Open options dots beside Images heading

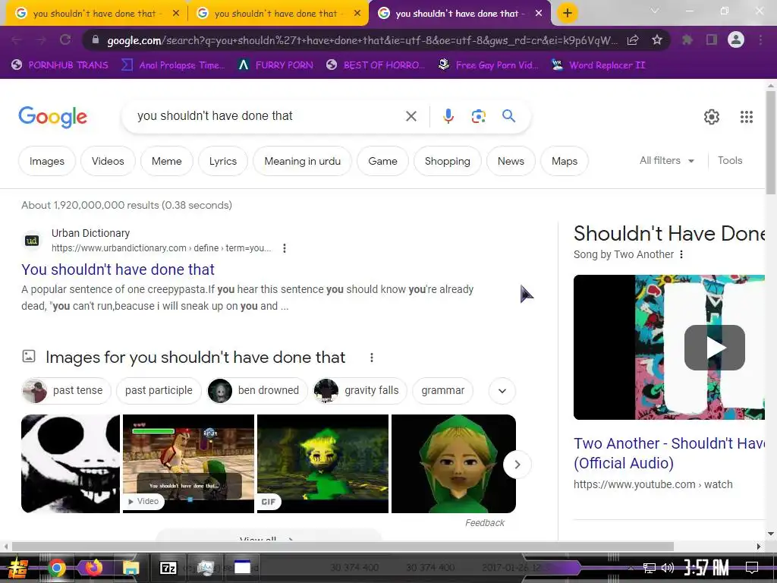[x=372, y=358]
